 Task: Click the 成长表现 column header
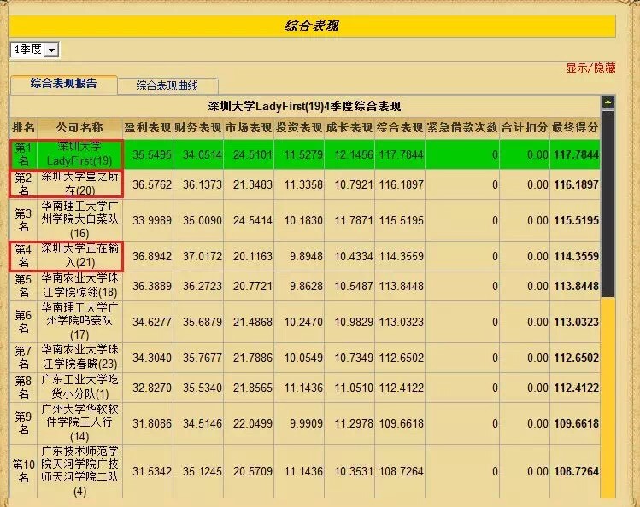349,127
